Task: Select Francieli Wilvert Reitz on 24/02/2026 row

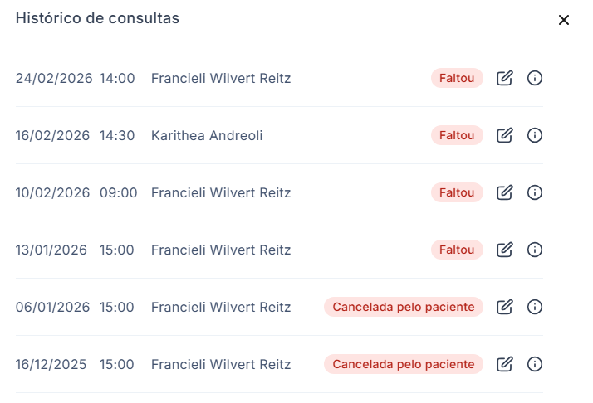Action: click(x=221, y=78)
